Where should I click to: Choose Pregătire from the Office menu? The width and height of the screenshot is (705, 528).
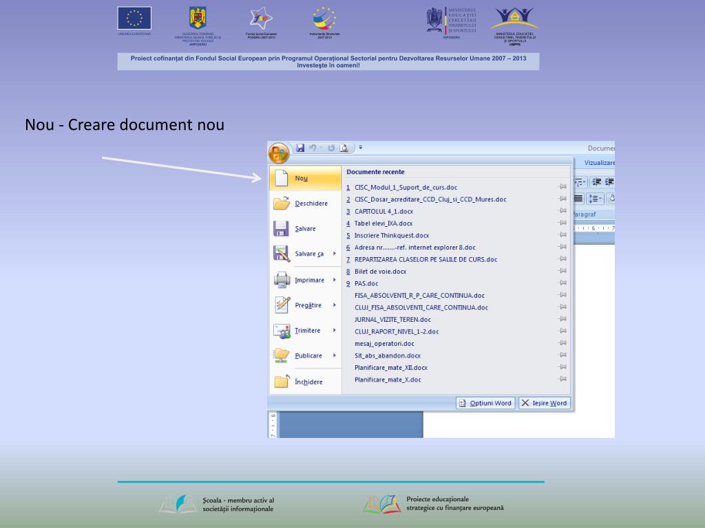coord(306,305)
